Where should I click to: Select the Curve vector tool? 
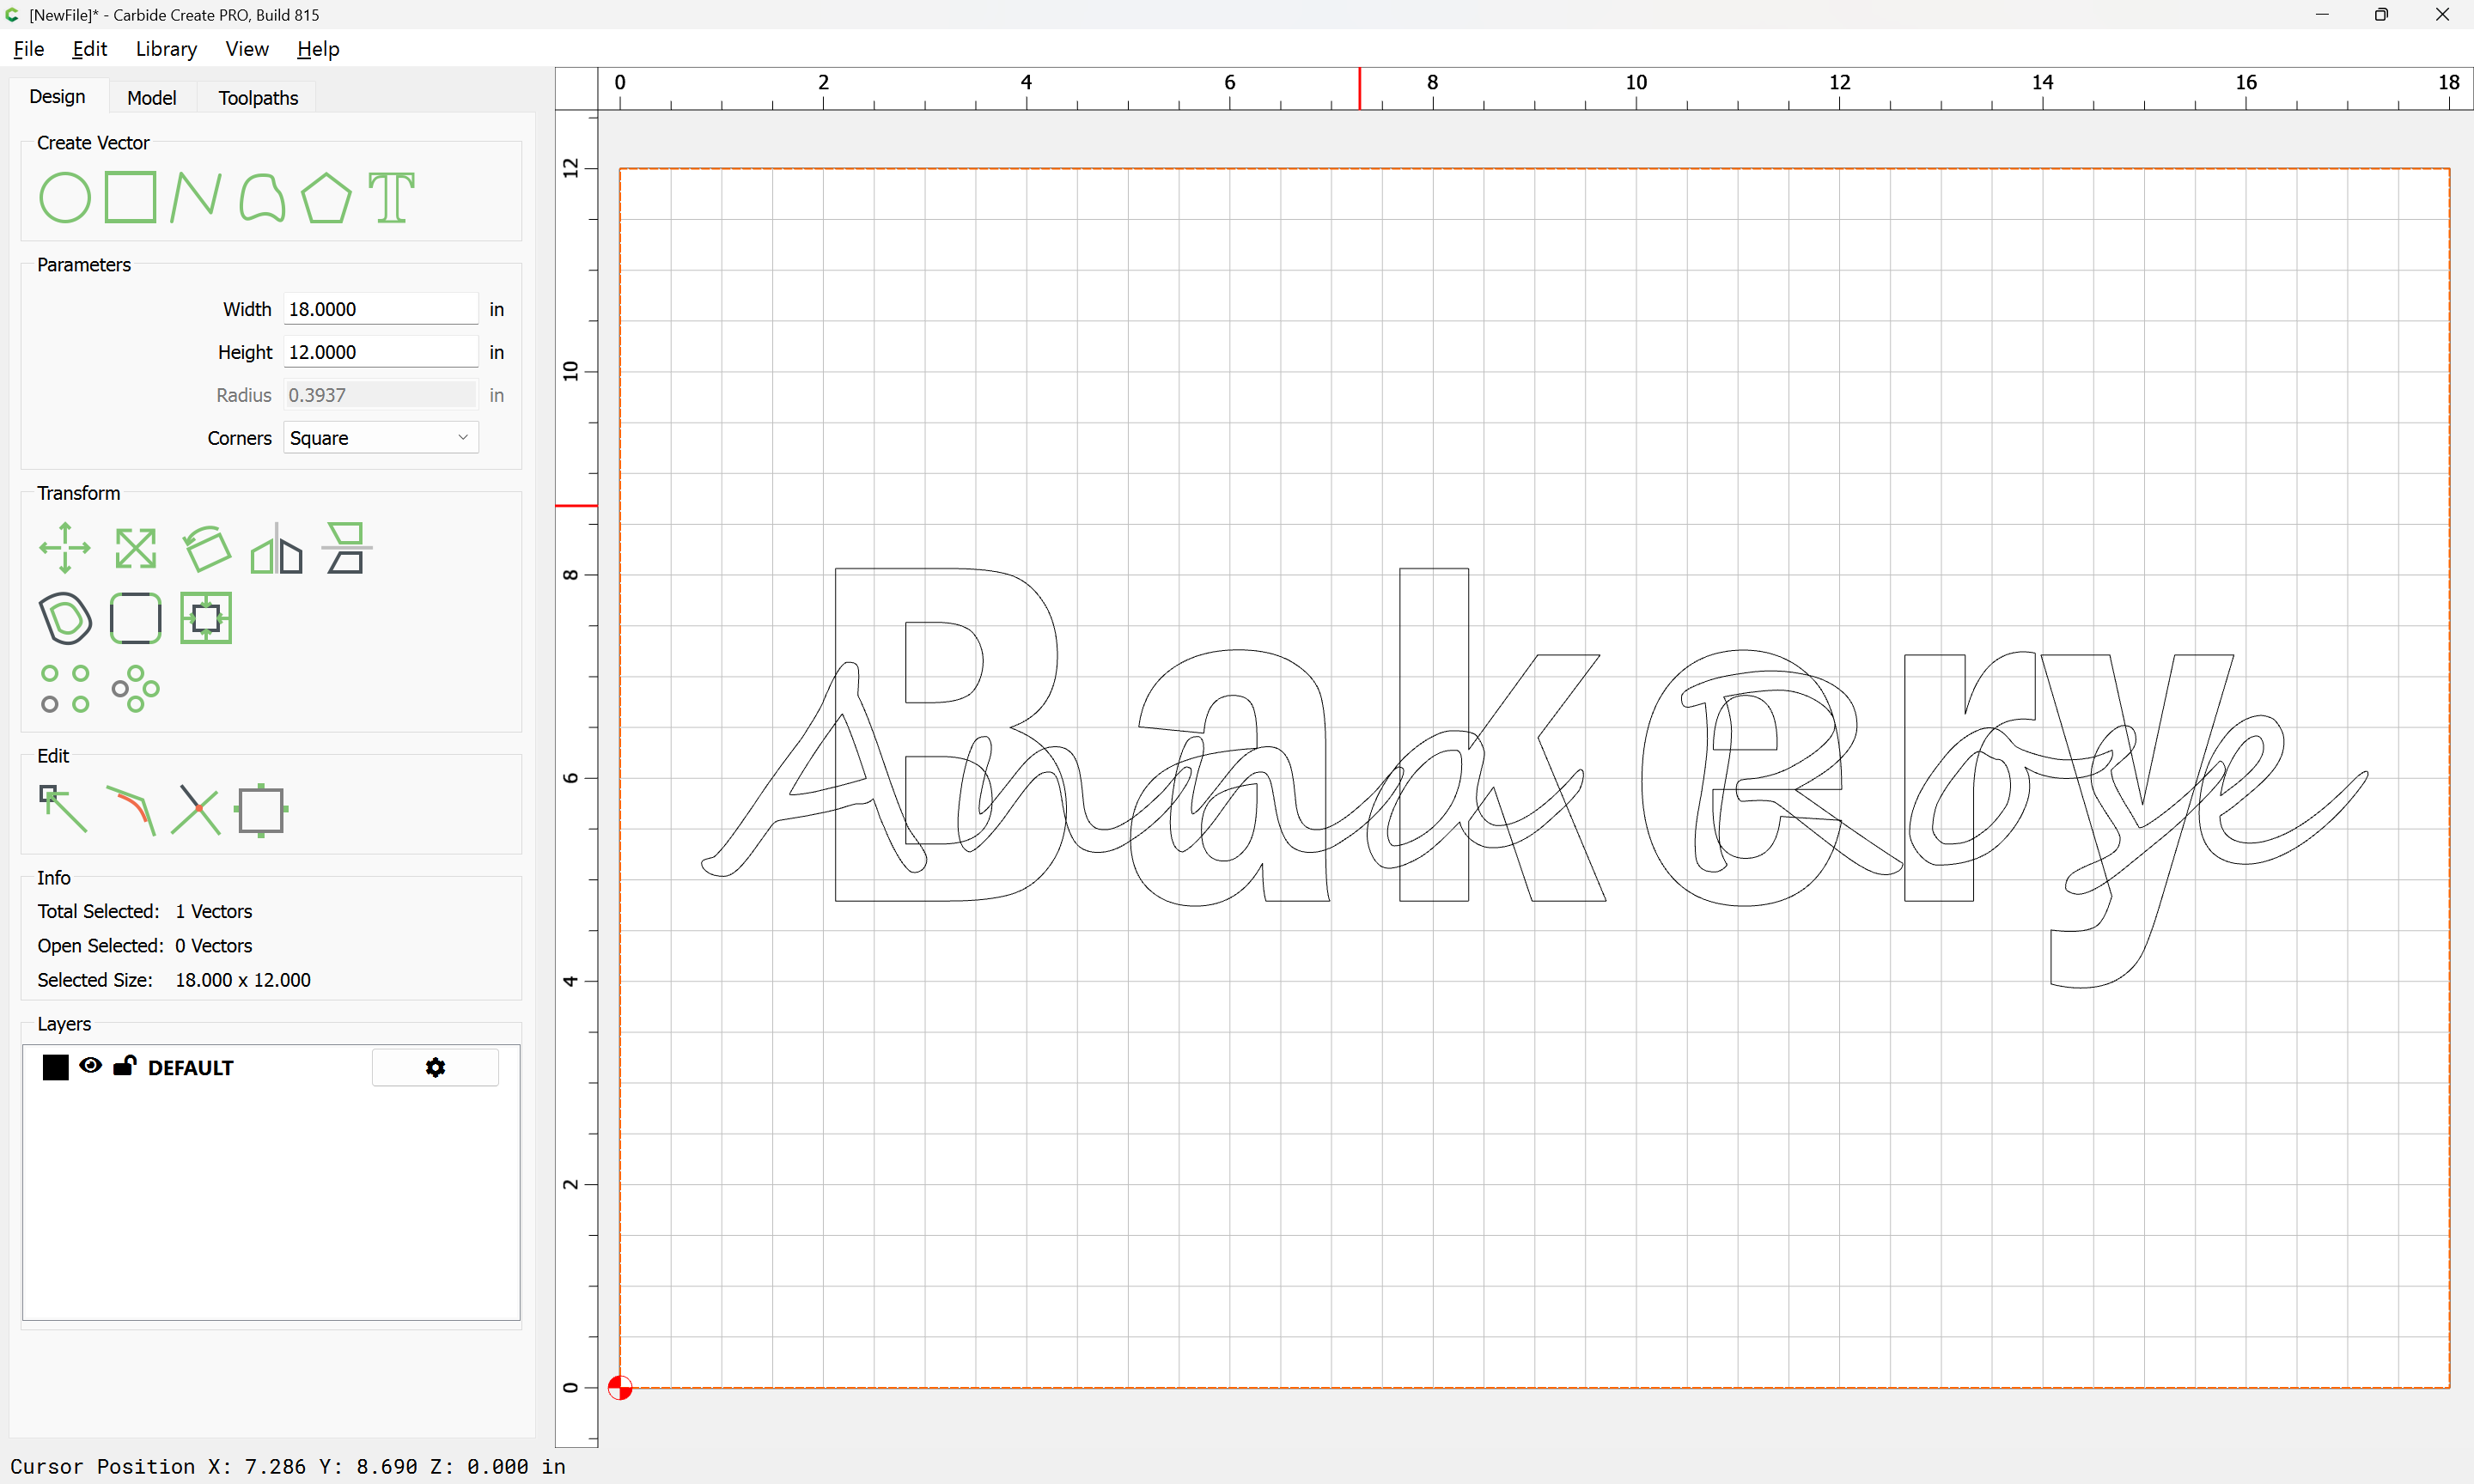(262, 197)
